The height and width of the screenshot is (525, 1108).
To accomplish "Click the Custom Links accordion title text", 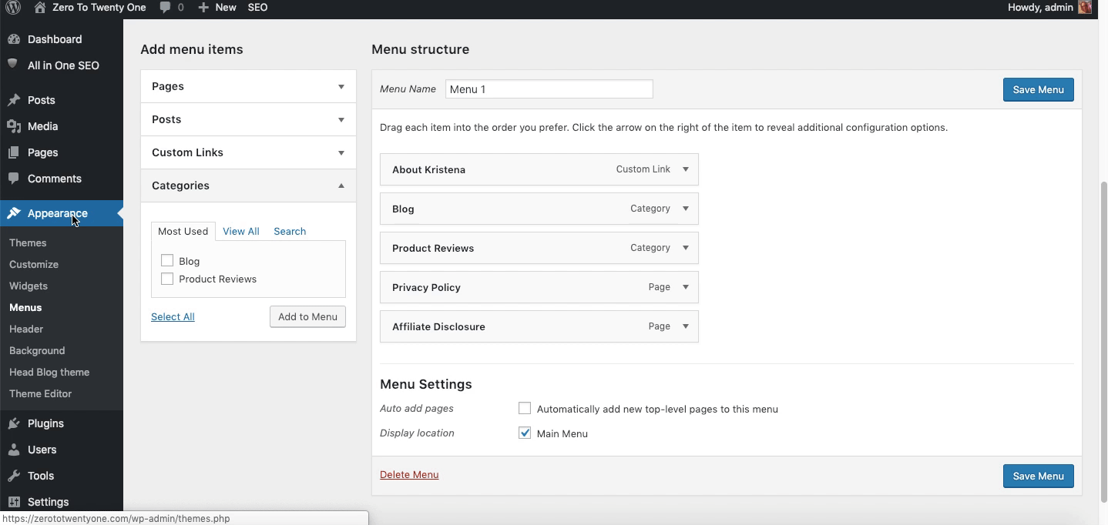I will [x=187, y=152].
